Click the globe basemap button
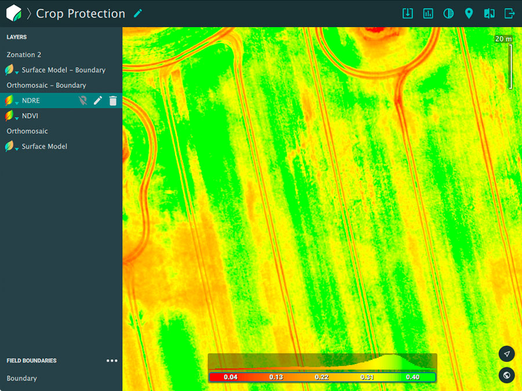 [507, 375]
